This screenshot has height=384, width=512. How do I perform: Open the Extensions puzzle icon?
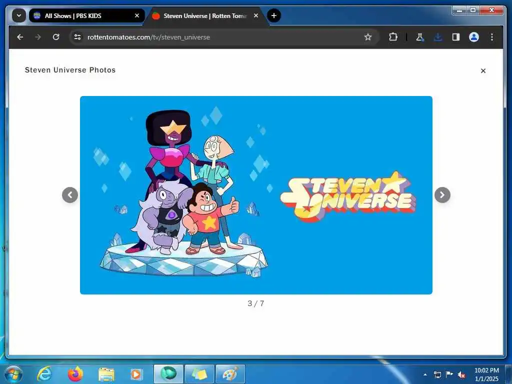point(393,37)
